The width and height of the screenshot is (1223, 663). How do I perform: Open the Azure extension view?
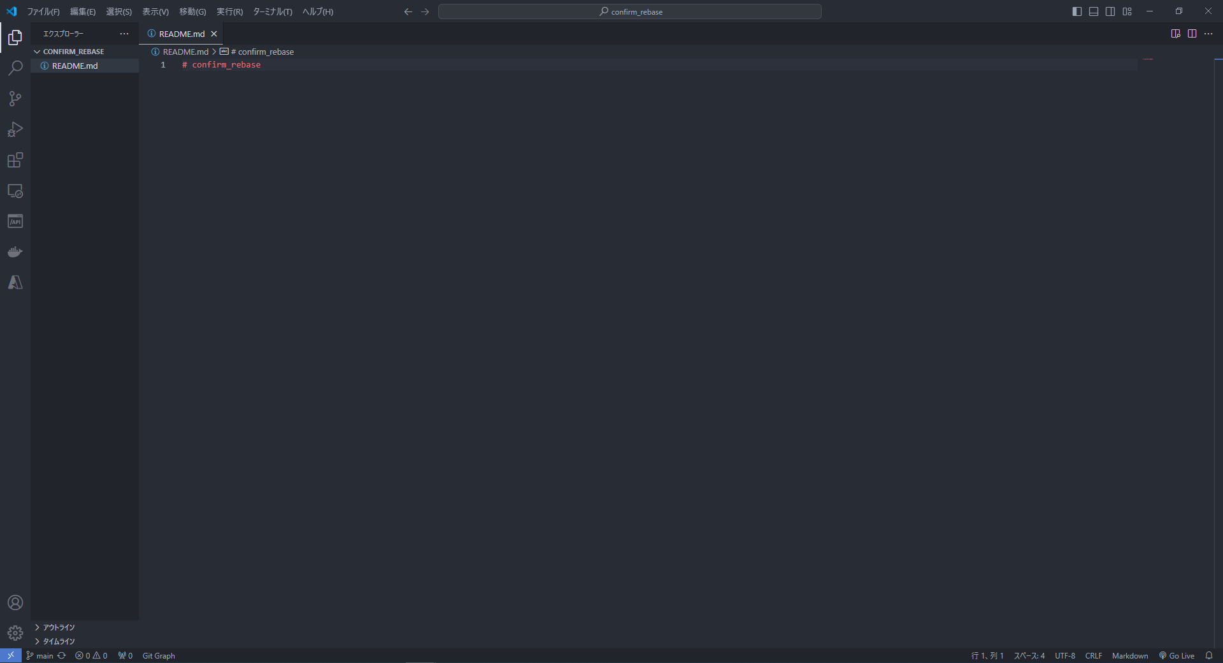15,282
